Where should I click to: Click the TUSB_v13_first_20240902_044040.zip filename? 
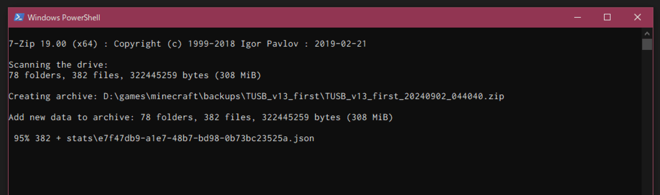(414, 96)
